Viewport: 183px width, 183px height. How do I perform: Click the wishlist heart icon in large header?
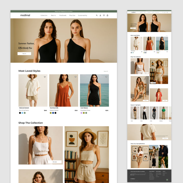(x=104, y=16)
